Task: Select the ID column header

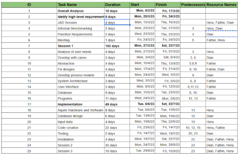Action: coord(29,5)
